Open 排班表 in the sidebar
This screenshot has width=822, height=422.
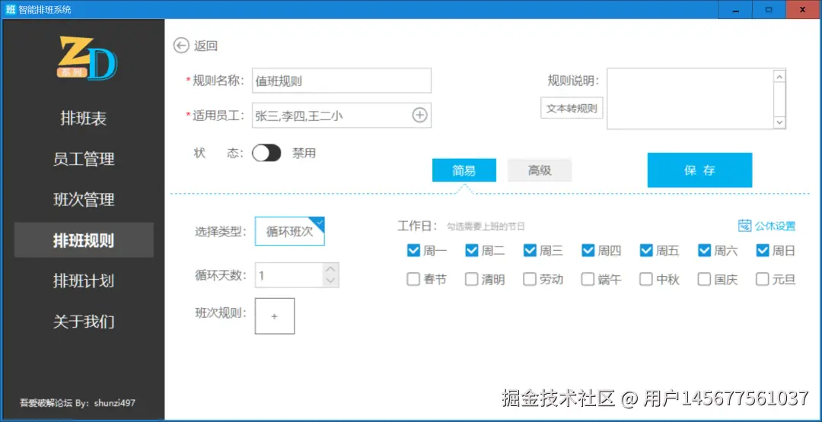(84, 119)
